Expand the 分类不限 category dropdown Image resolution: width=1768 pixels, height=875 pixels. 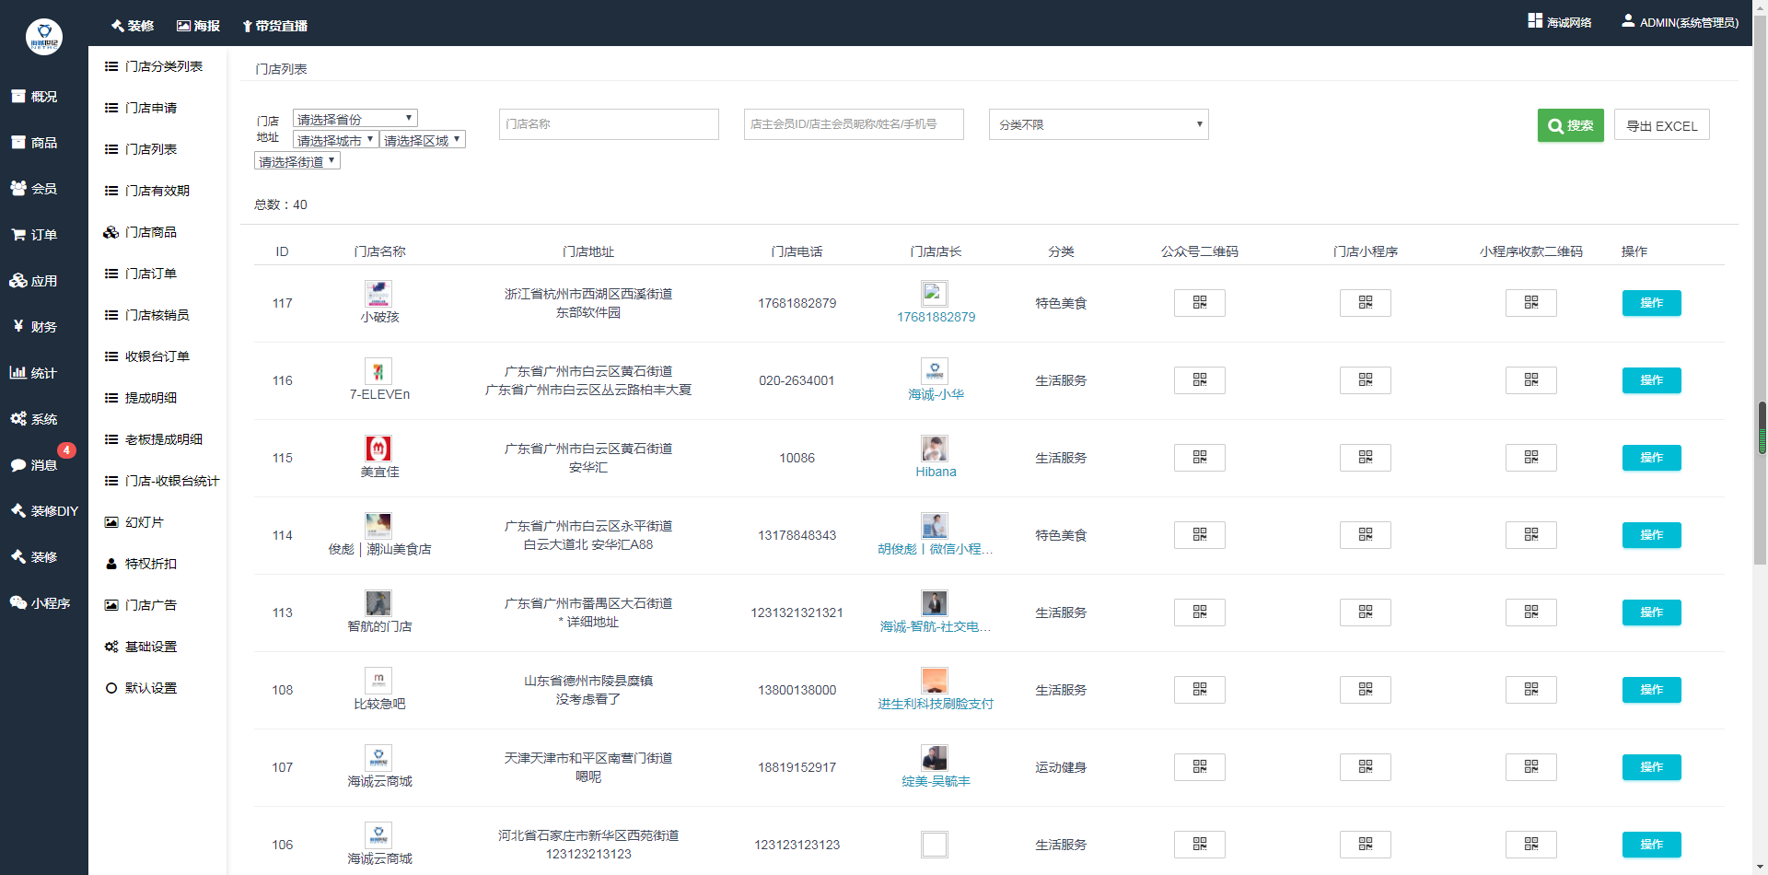(x=1099, y=124)
